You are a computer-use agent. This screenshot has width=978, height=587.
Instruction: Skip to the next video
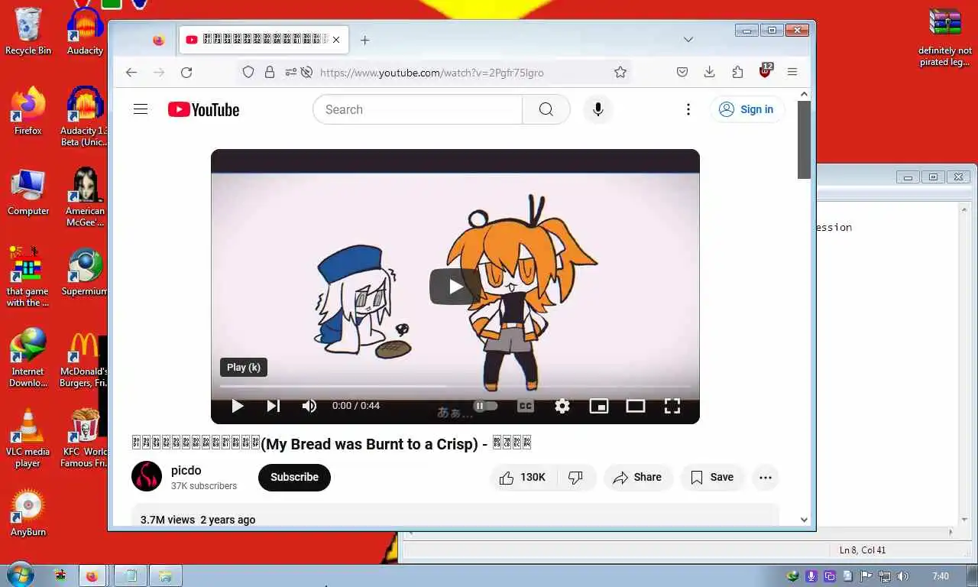(274, 406)
